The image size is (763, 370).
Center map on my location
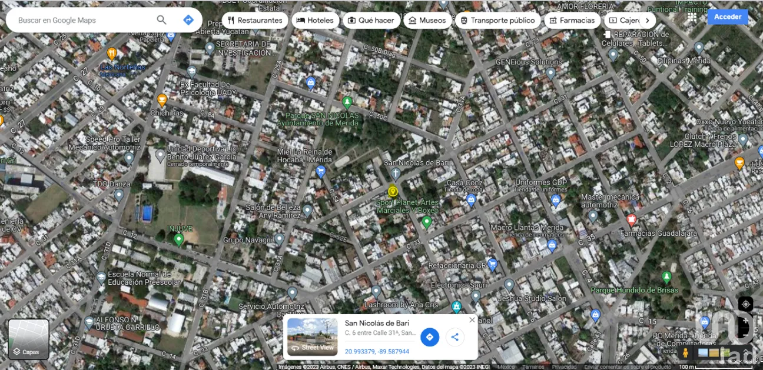[x=745, y=304]
